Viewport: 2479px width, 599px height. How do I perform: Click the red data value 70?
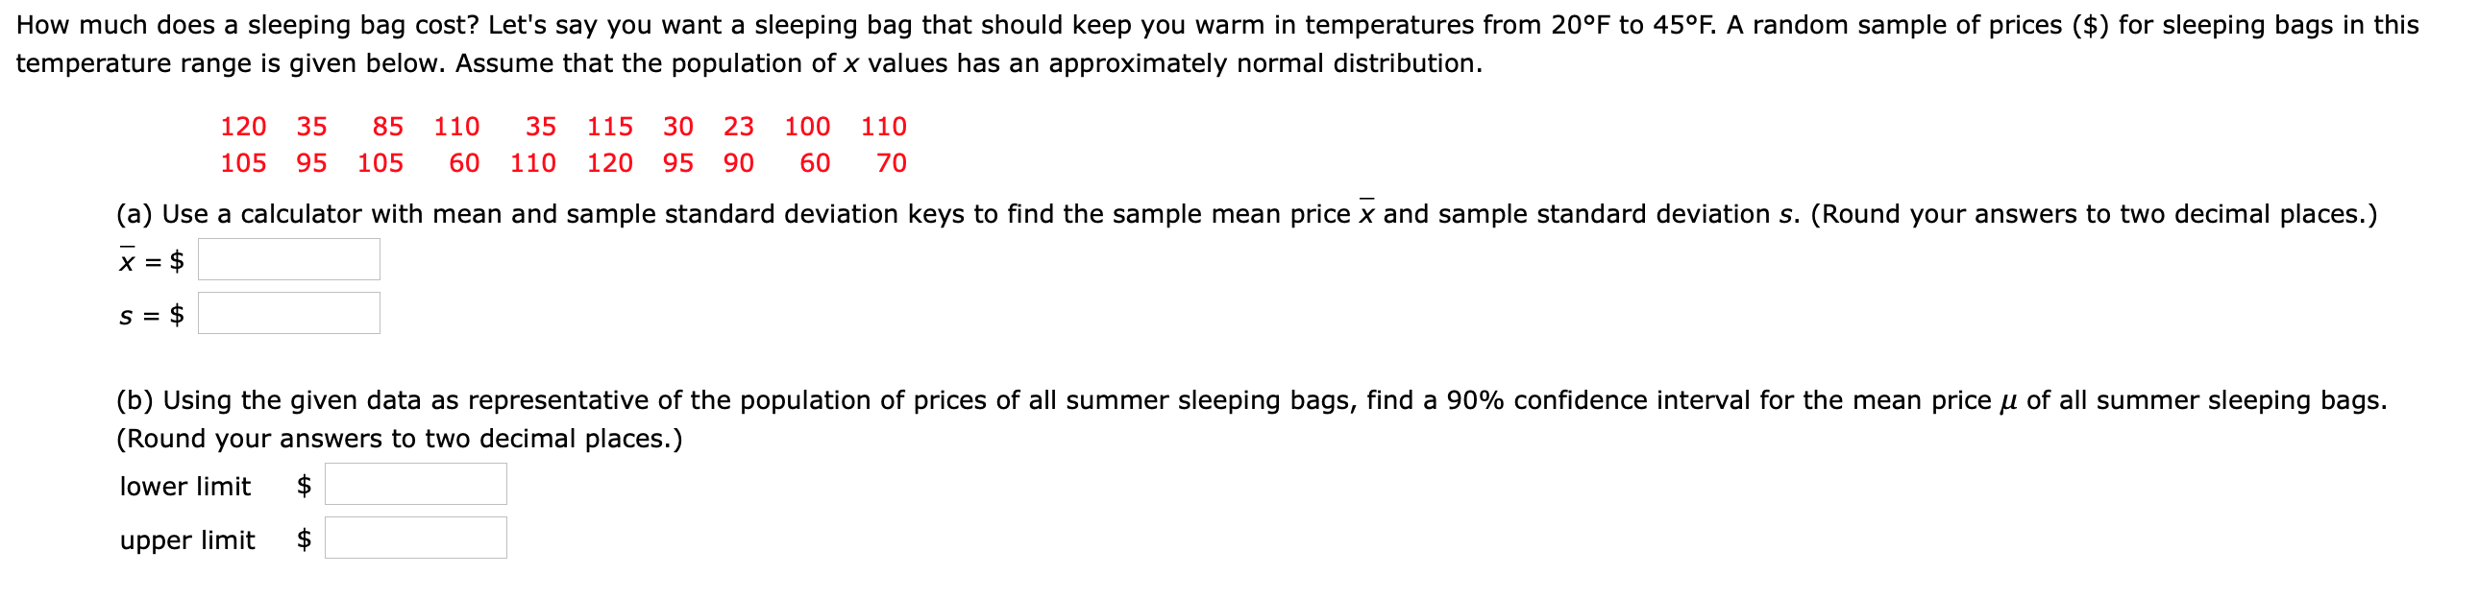[x=890, y=162]
